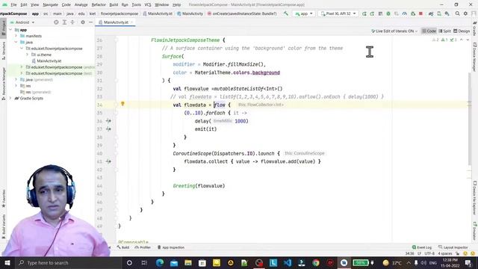Click suspend function gutter icon at line 37
Image resolution: width=478 pixels, height=269 pixels.
[x=108, y=129]
